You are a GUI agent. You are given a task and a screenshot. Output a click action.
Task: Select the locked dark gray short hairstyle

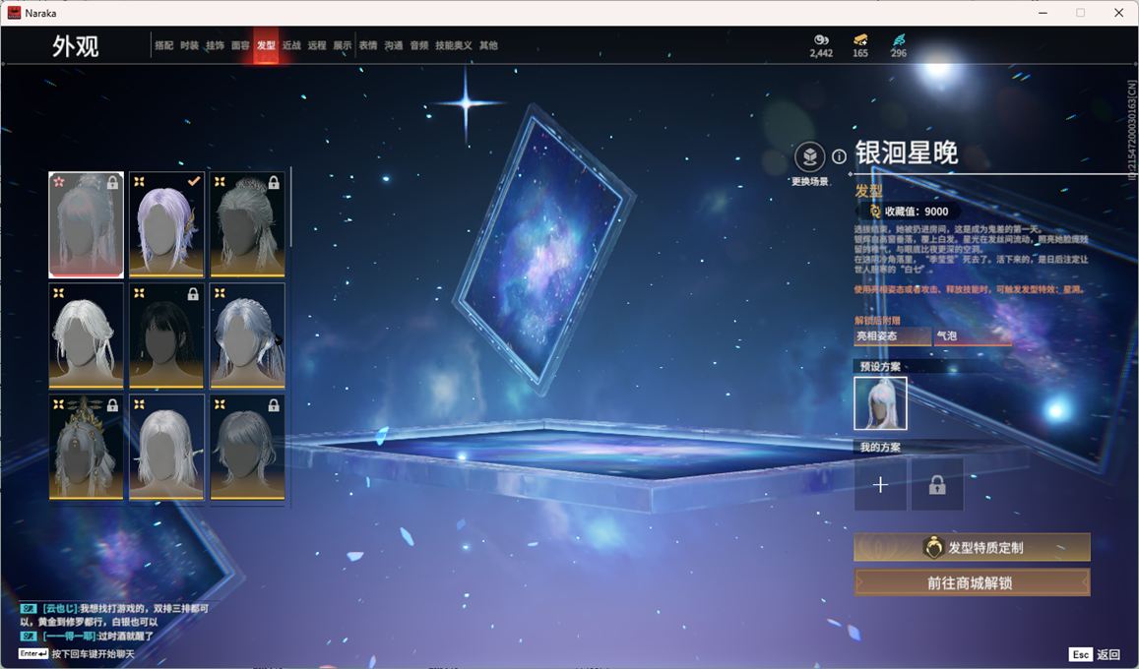point(247,448)
